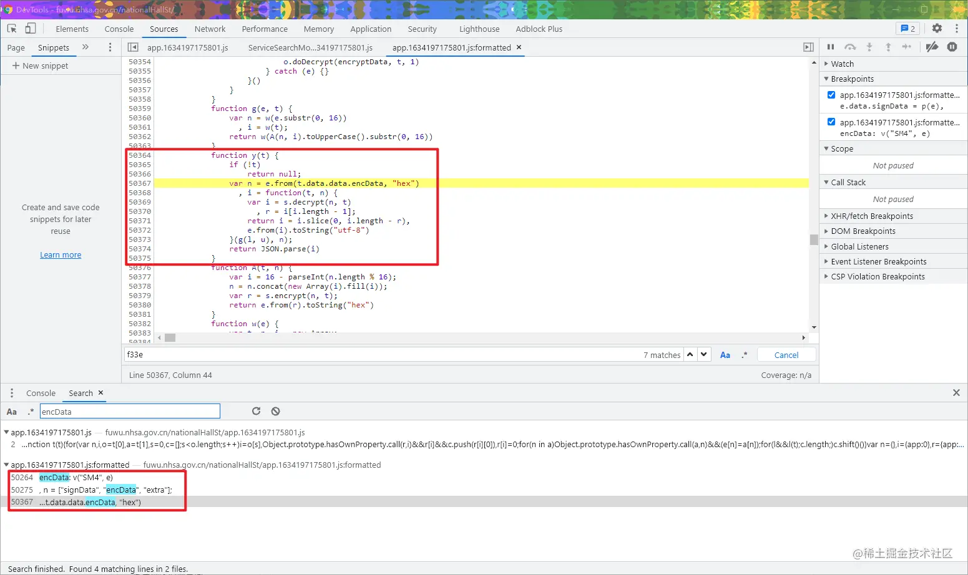This screenshot has height=575, width=968.
Task: Activate the inspect element picker icon
Action: click(12, 29)
